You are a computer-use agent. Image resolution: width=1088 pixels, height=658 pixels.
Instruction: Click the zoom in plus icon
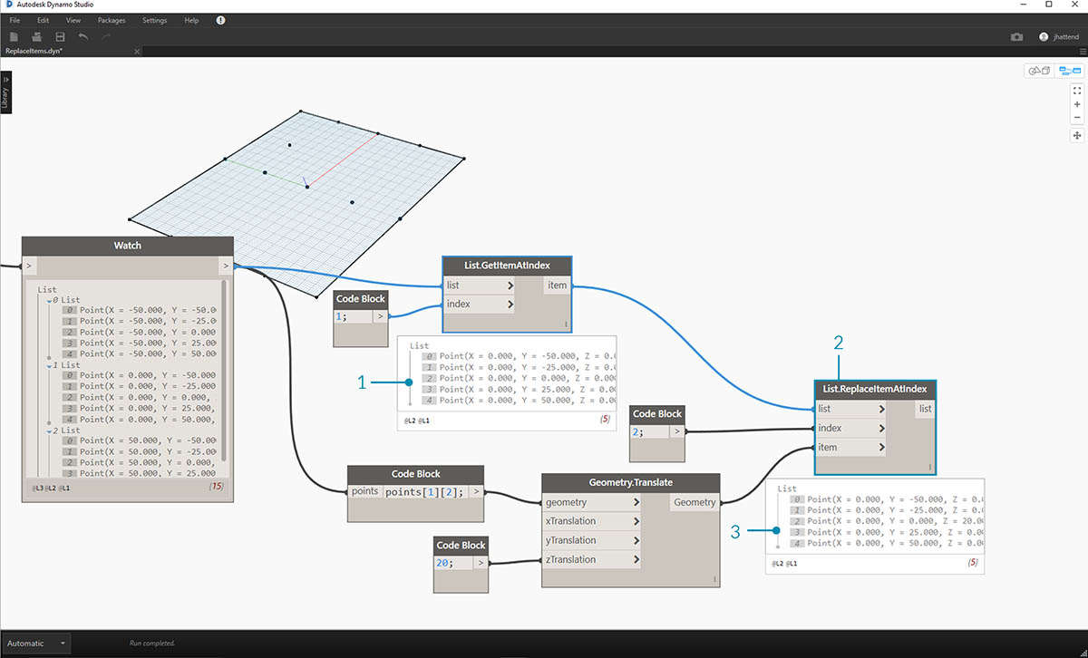click(x=1077, y=104)
